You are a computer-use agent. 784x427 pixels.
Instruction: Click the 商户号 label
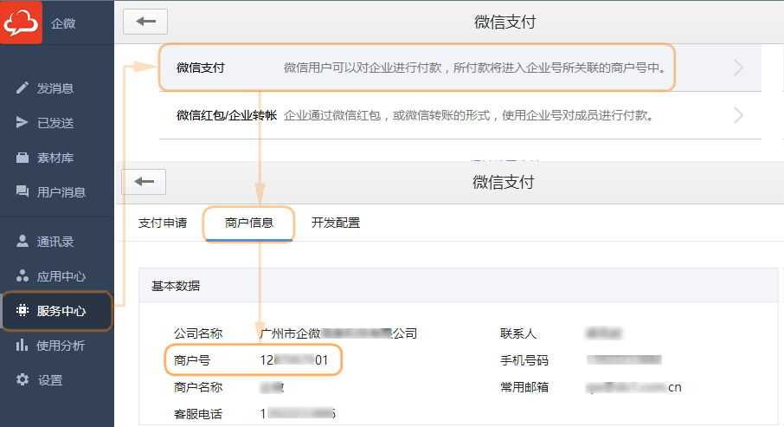[x=192, y=360]
